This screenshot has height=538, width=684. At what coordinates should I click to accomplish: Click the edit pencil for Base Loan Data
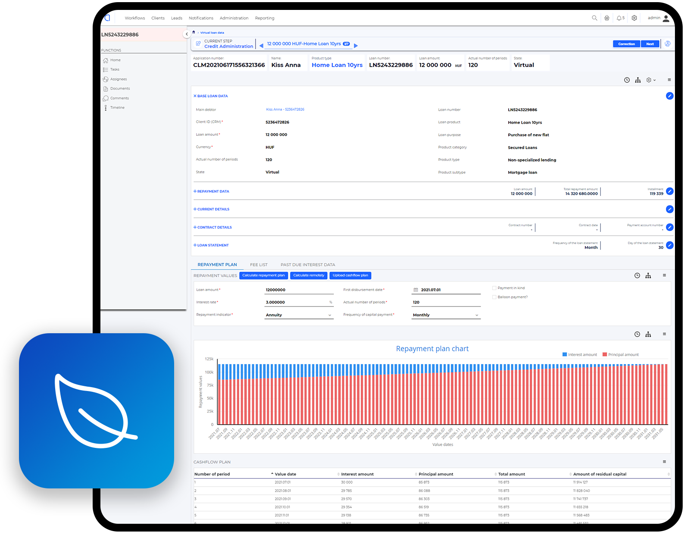[x=669, y=96]
